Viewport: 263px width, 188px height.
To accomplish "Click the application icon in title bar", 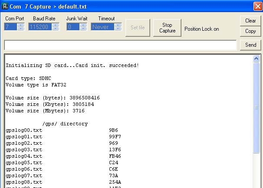I will coord(4,6).
